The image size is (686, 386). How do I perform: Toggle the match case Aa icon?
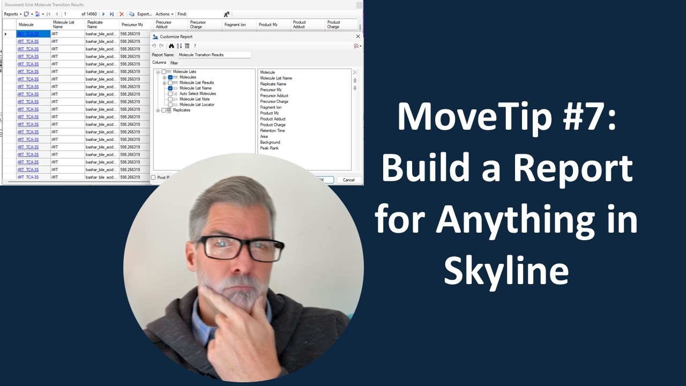(227, 14)
